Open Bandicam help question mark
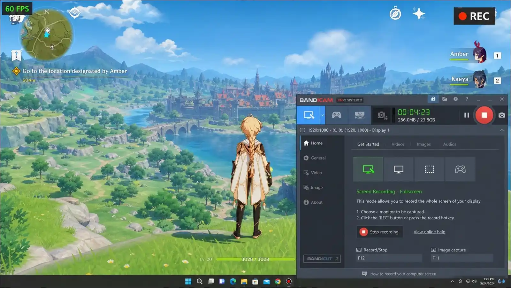Screen dimensions: 511x288 [x=467, y=99]
